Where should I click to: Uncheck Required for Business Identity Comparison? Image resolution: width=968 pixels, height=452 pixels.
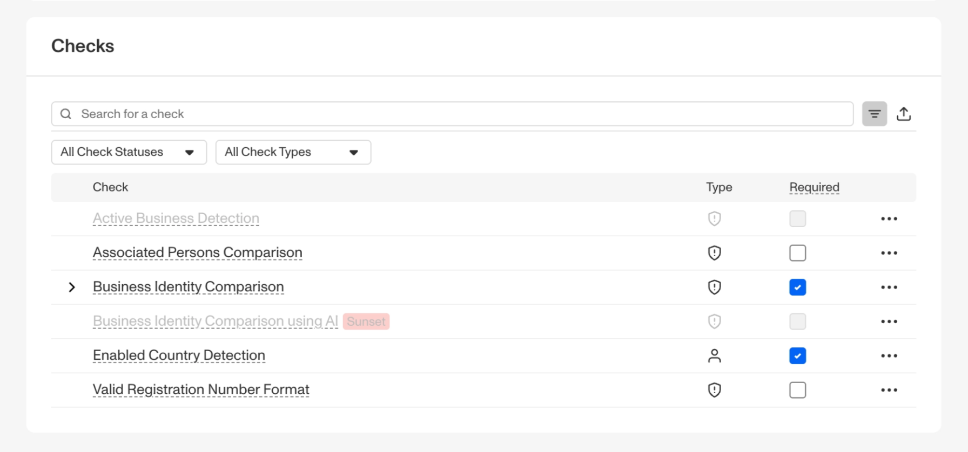pos(797,287)
